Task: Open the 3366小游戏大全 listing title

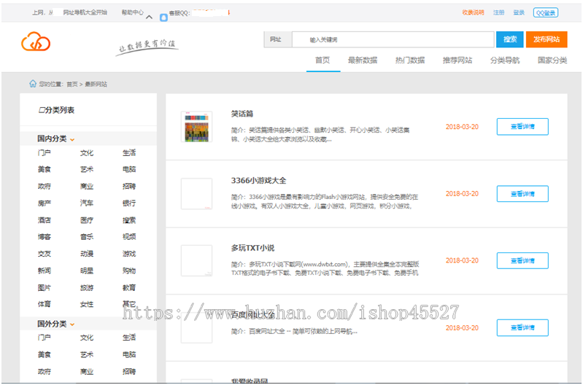Action: tap(259, 181)
